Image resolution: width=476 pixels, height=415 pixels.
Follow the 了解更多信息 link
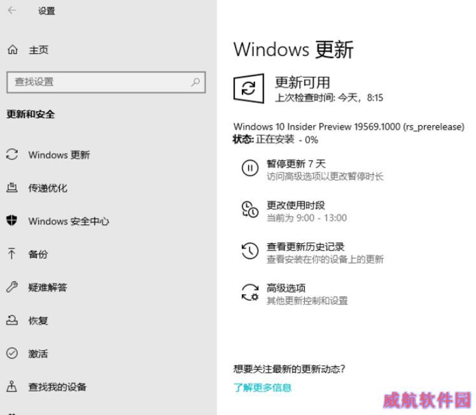[x=263, y=388]
